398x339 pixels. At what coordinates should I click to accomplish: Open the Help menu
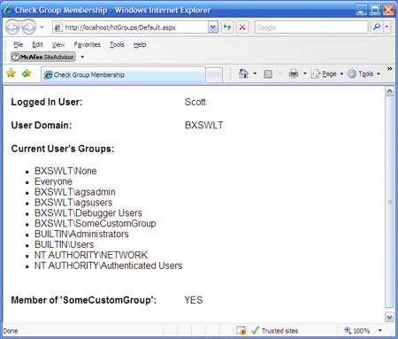pos(140,44)
